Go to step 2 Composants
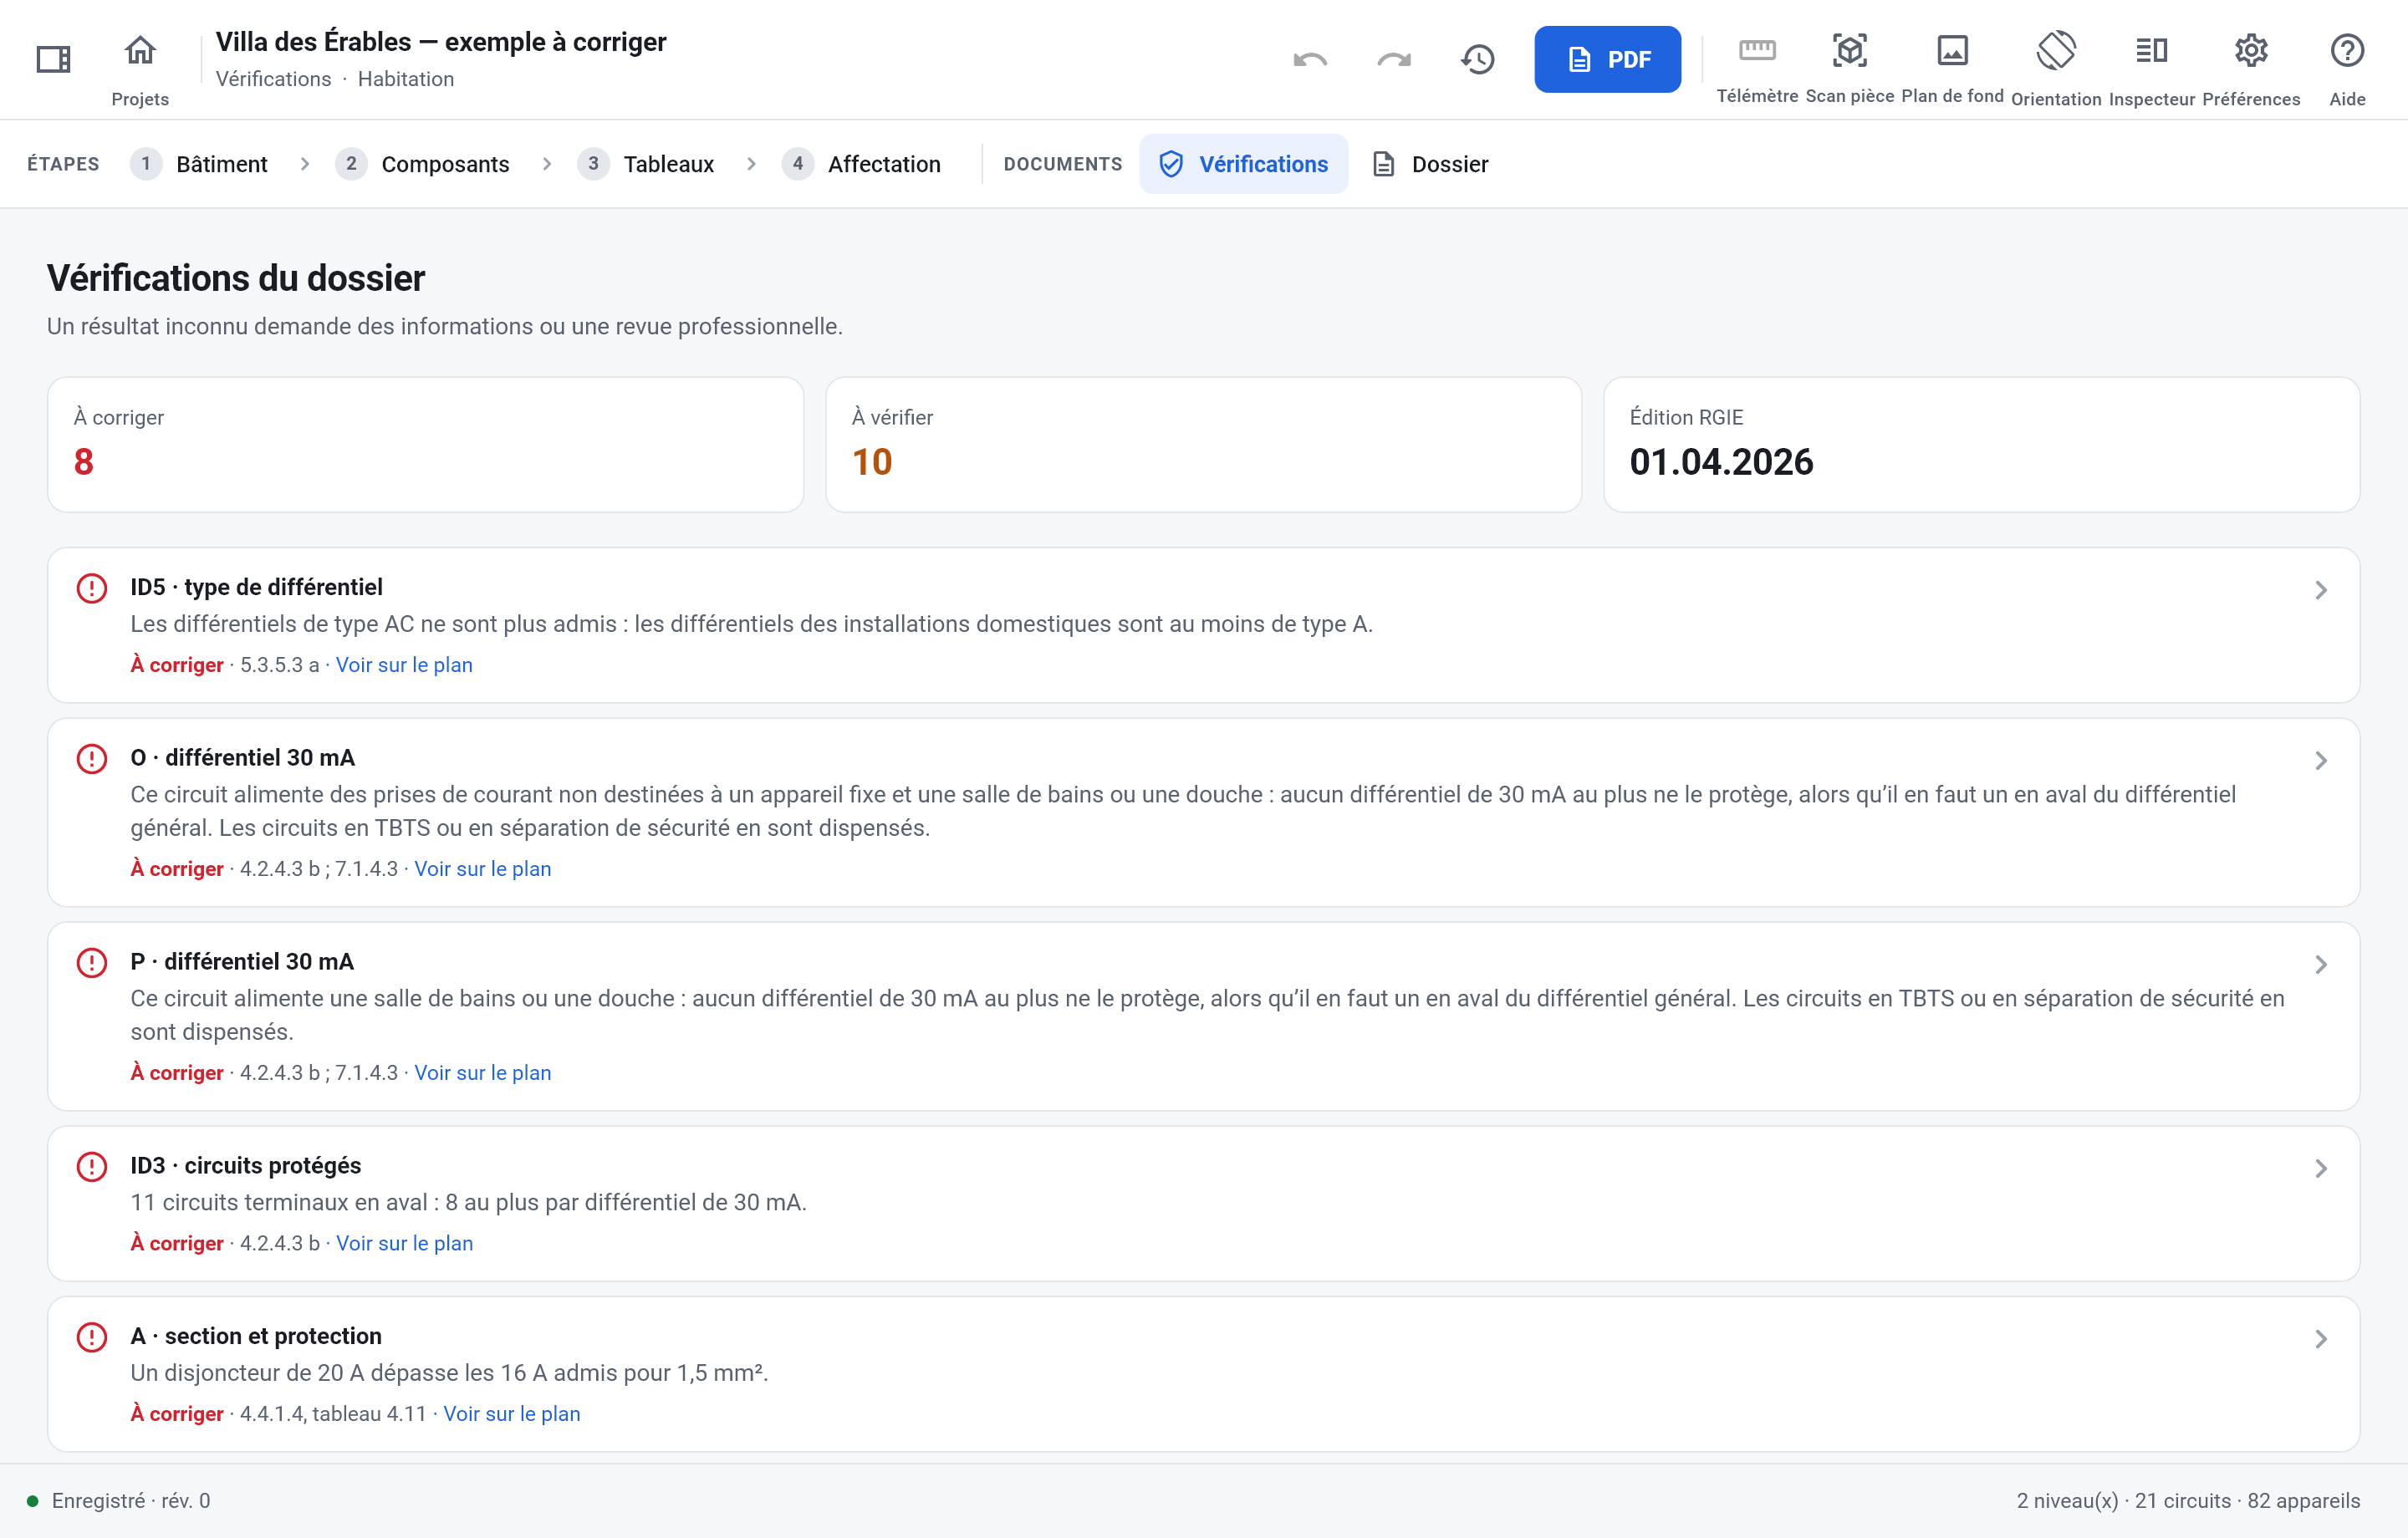 point(423,164)
